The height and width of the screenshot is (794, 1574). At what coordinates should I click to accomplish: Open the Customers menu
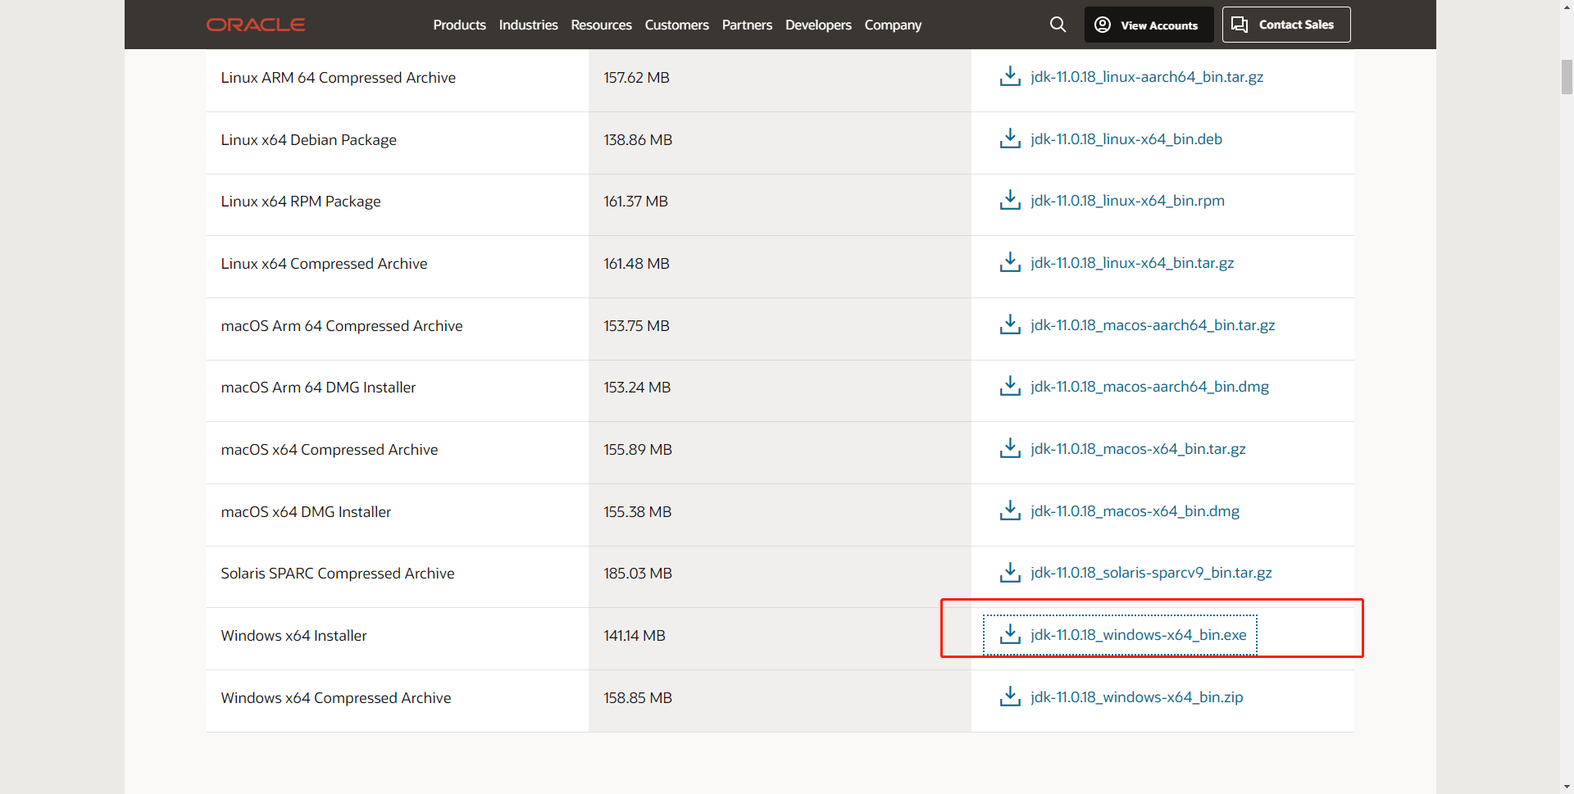tap(676, 25)
